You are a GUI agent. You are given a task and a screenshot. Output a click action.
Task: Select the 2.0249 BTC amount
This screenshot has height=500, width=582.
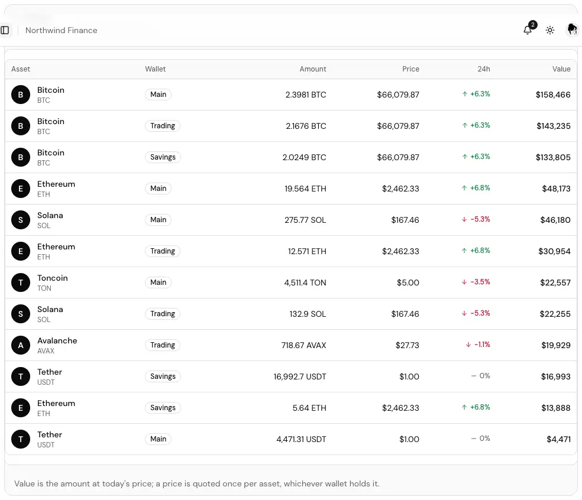click(305, 158)
